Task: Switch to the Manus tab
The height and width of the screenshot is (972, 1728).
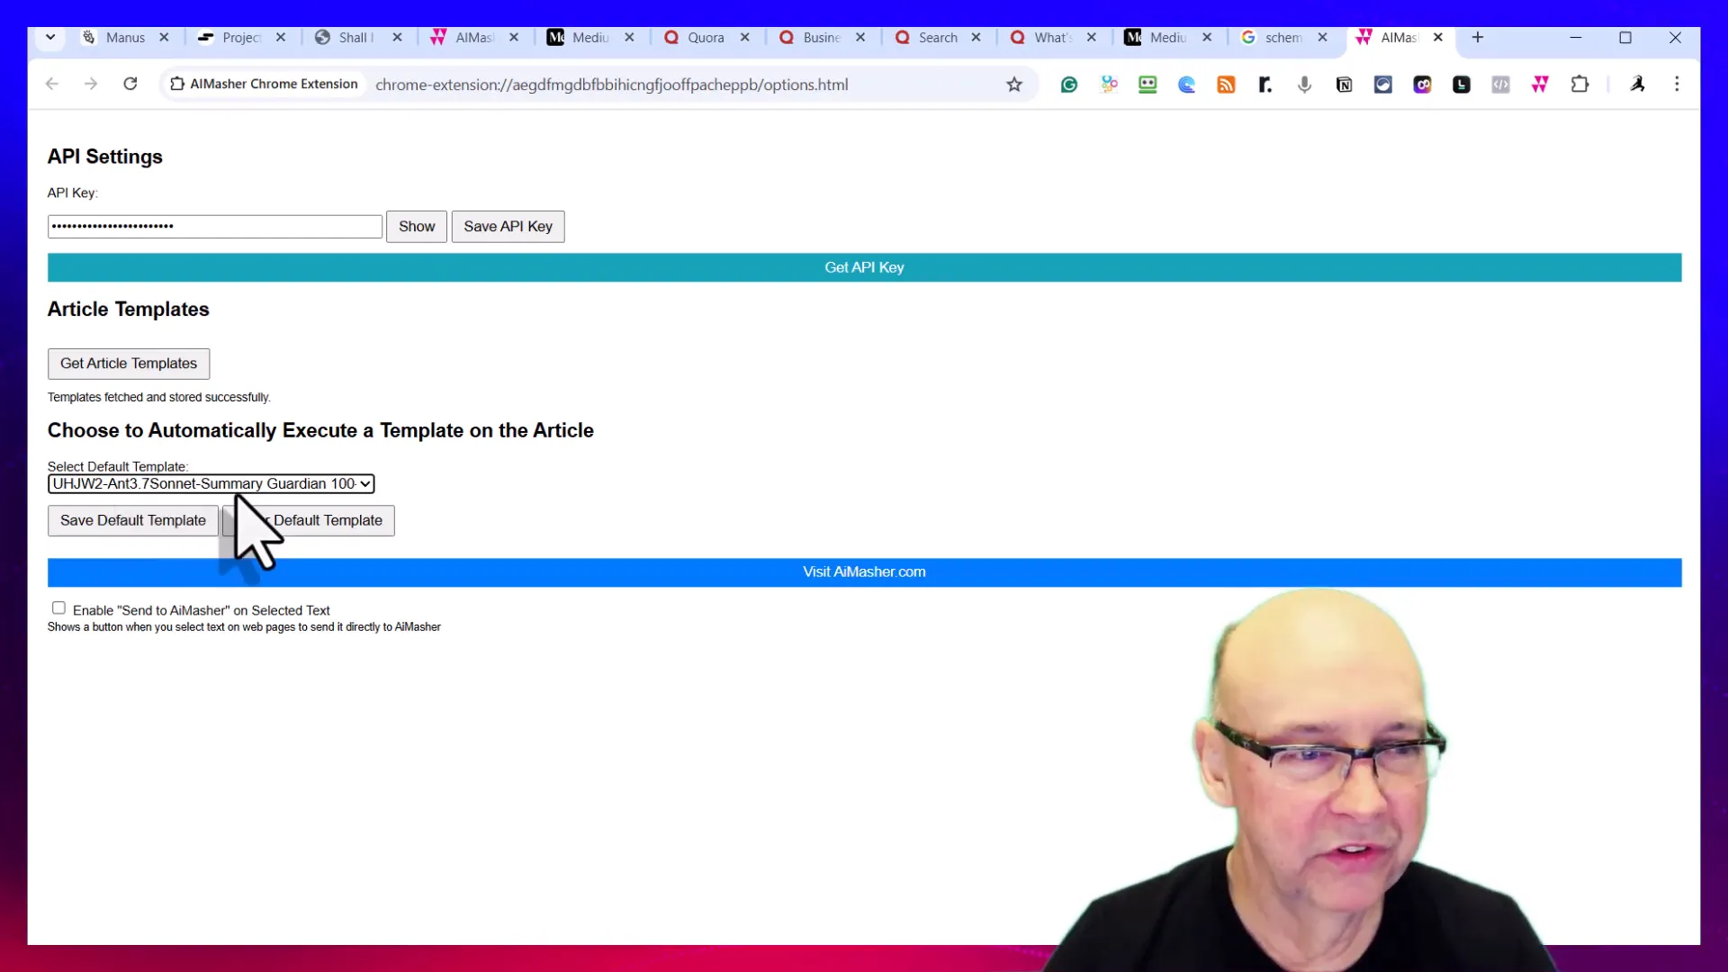Action: click(x=125, y=37)
